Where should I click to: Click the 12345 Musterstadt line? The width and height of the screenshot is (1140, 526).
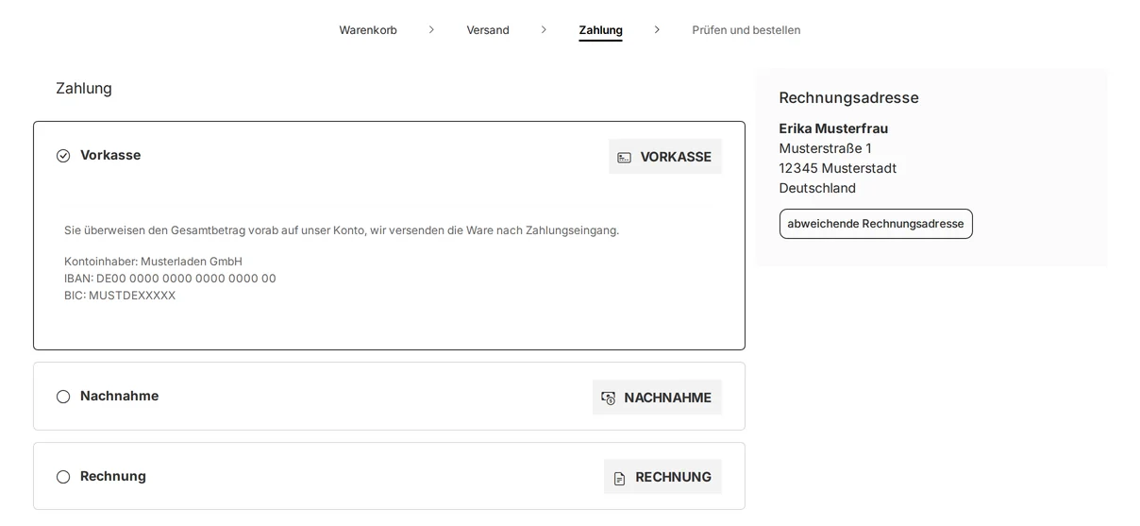[x=838, y=168]
